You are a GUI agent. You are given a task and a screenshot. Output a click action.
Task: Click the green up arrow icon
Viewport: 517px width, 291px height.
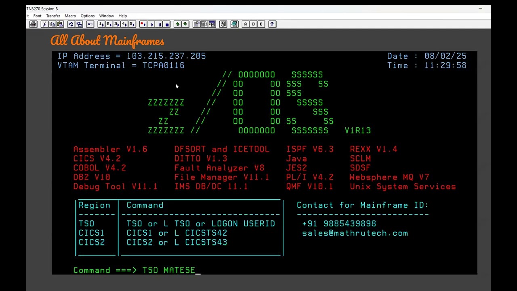177,24
